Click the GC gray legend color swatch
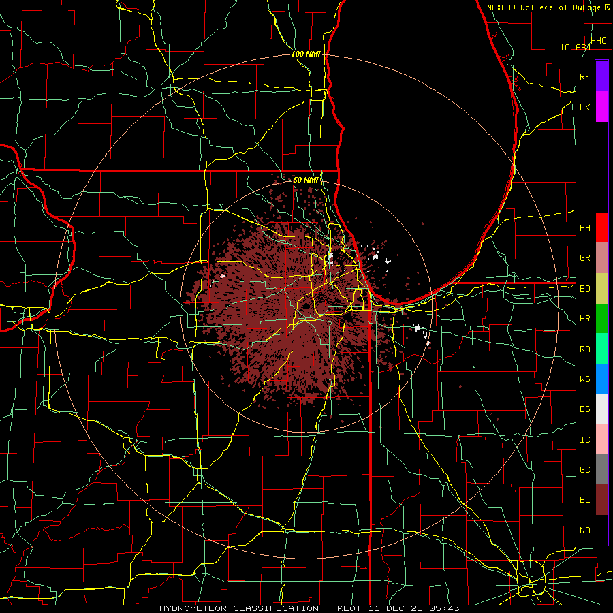613x613 pixels. [601, 469]
